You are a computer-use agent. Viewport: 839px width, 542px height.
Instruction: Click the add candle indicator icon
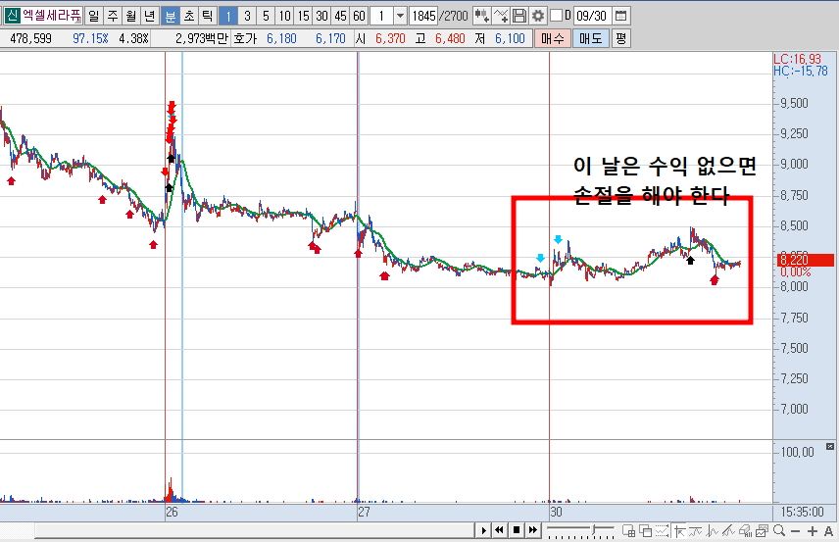tap(481, 16)
